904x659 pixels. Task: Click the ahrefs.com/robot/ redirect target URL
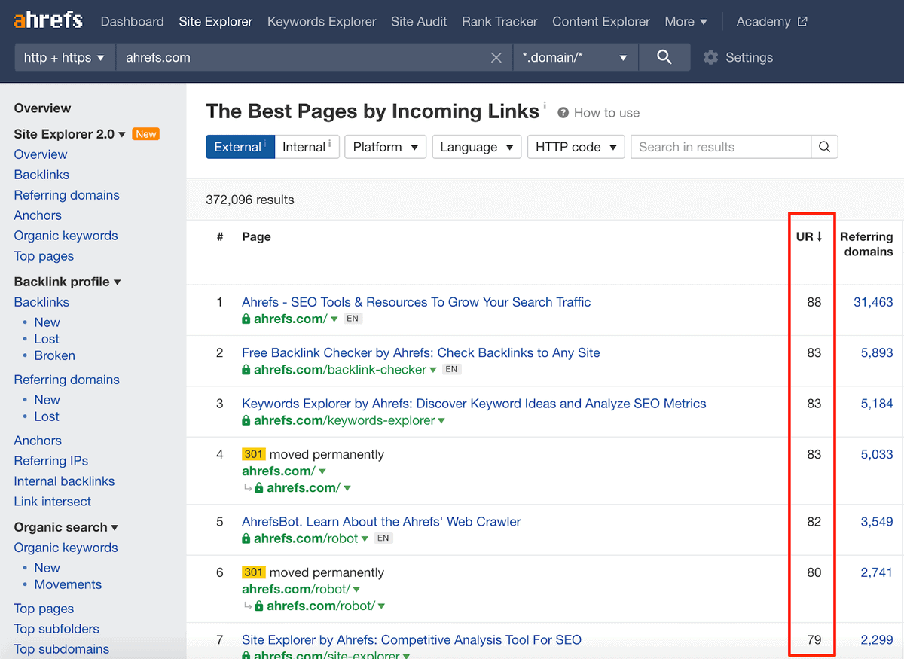pos(320,606)
